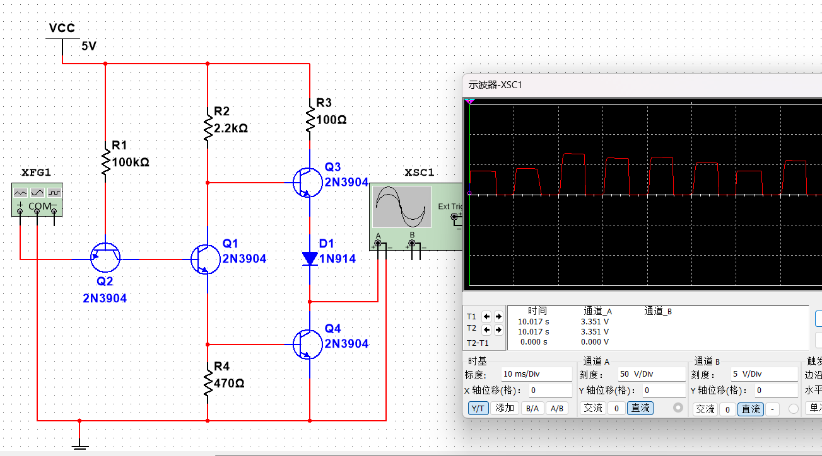
Task: Click channel B plus terminal on XSC1
Action: pos(412,242)
